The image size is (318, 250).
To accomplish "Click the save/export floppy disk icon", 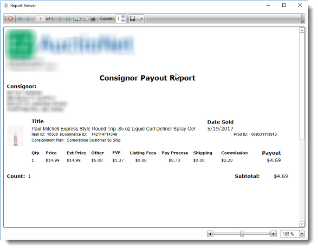I will [133, 19].
